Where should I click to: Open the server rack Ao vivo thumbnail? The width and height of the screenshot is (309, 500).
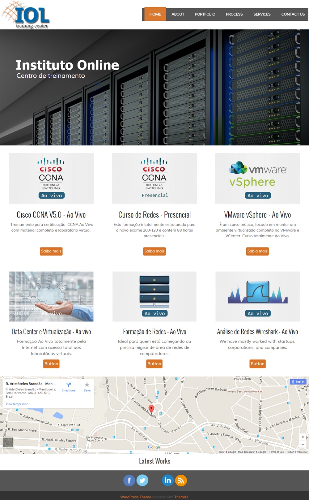tap(154, 296)
